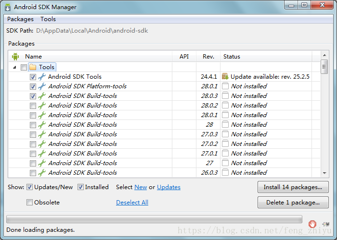This screenshot has width=337, height=240.
Task: Click the loading progress bar
Action: [154, 219]
